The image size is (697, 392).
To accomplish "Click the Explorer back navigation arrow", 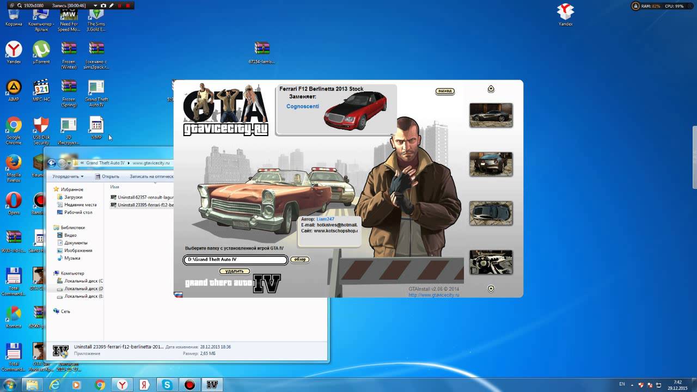I will click(52, 163).
